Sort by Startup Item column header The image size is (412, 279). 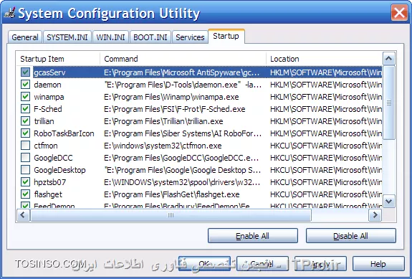click(x=58, y=59)
